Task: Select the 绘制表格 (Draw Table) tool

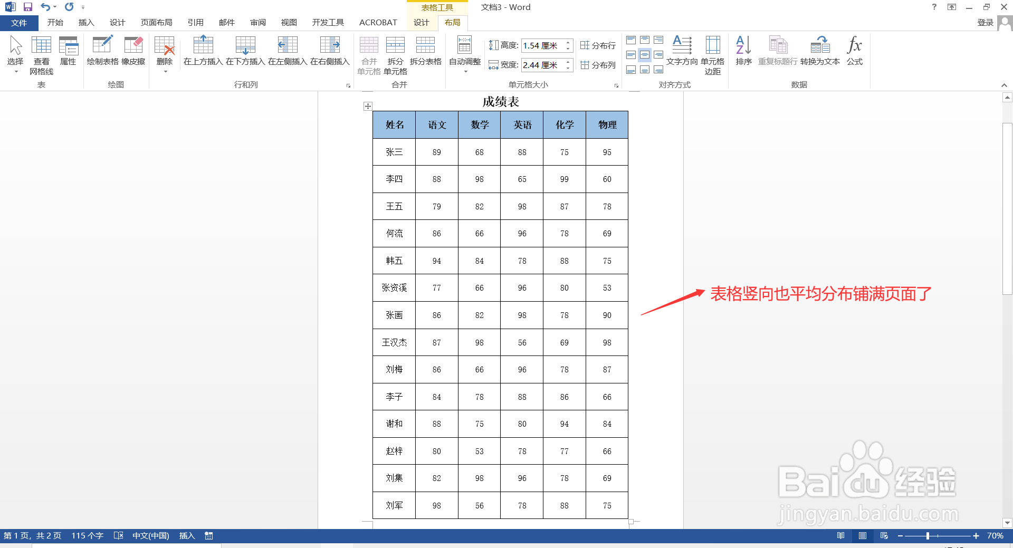Action: [102, 51]
